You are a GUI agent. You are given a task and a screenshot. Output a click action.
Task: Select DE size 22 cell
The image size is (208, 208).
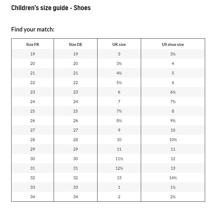tap(76, 83)
